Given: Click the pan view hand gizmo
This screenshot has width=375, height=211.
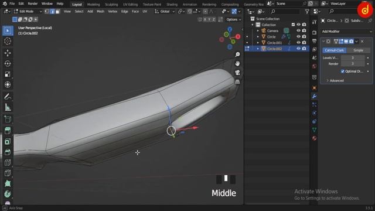Looking at the screenshot, I should pos(237,64).
